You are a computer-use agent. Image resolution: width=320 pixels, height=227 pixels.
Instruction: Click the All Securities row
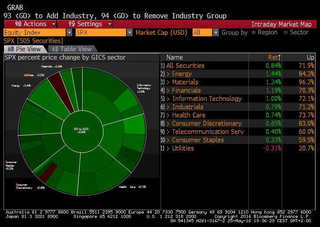point(238,66)
